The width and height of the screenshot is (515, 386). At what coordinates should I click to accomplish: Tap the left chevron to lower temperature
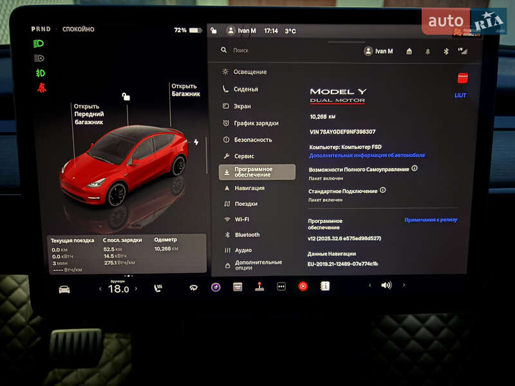[100, 290]
